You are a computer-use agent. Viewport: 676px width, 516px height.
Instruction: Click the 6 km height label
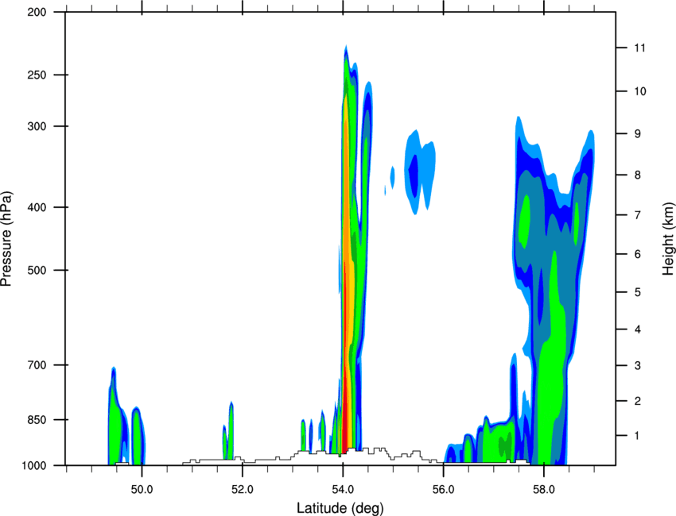[638, 254]
